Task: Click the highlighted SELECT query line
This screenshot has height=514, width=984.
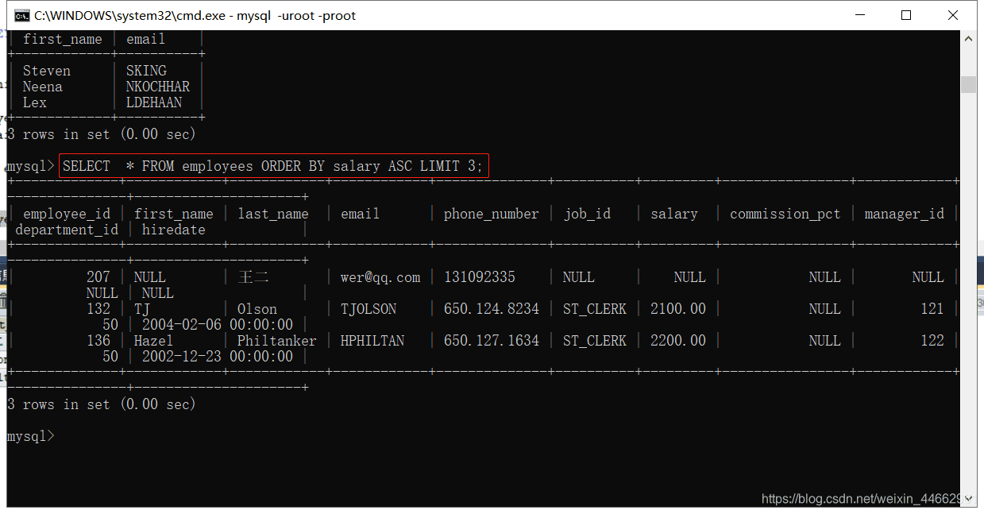Action: pyautogui.click(x=272, y=166)
